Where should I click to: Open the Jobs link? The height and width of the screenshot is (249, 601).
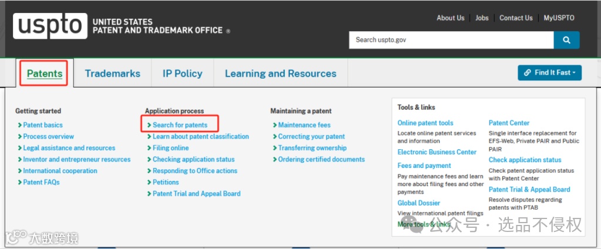(x=482, y=18)
